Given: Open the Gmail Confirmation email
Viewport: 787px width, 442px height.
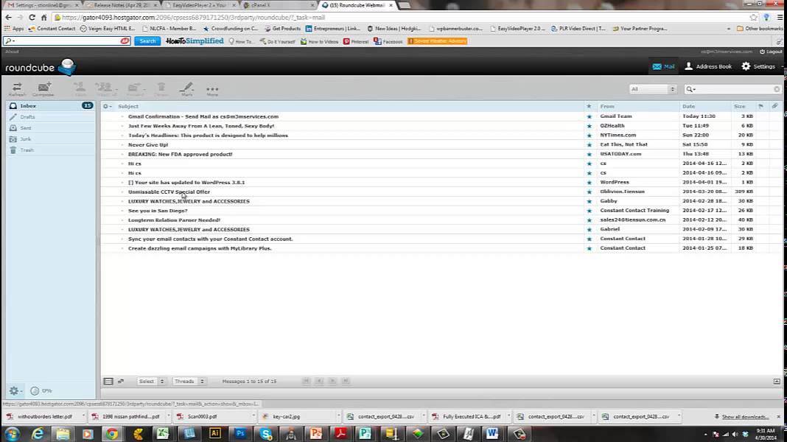Looking at the screenshot, I should [x=203, y=116].
